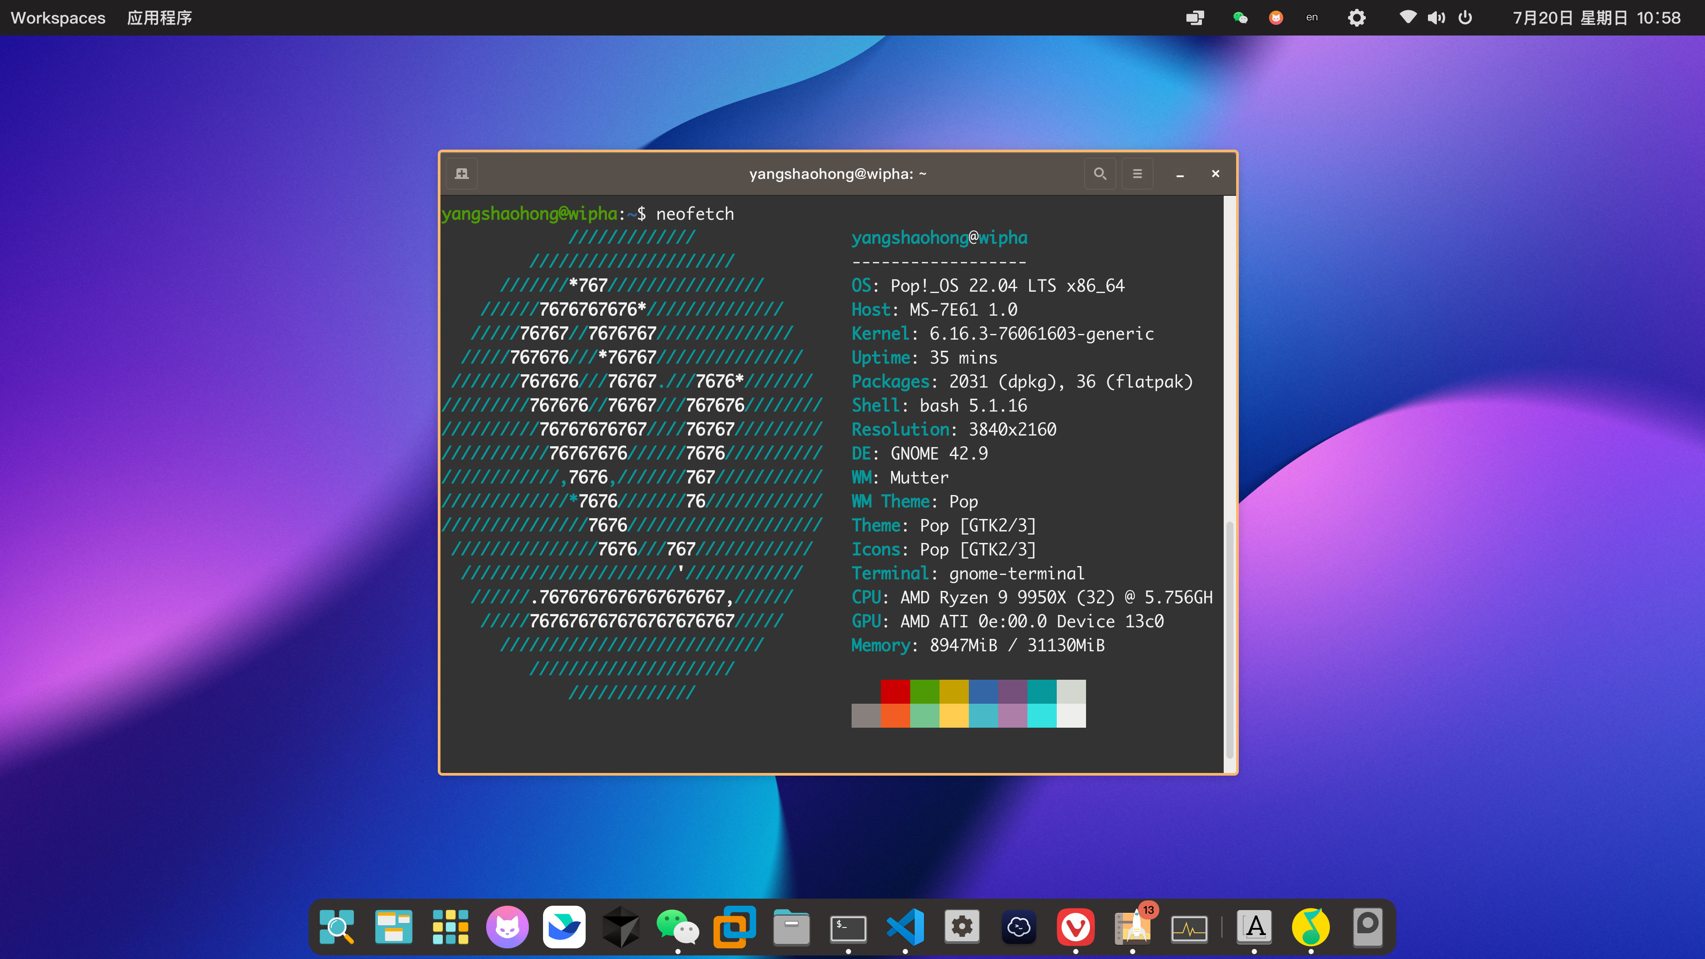Open the 应用程序 menu
Screen dimensions: 1705x959
tap(159, 18)
